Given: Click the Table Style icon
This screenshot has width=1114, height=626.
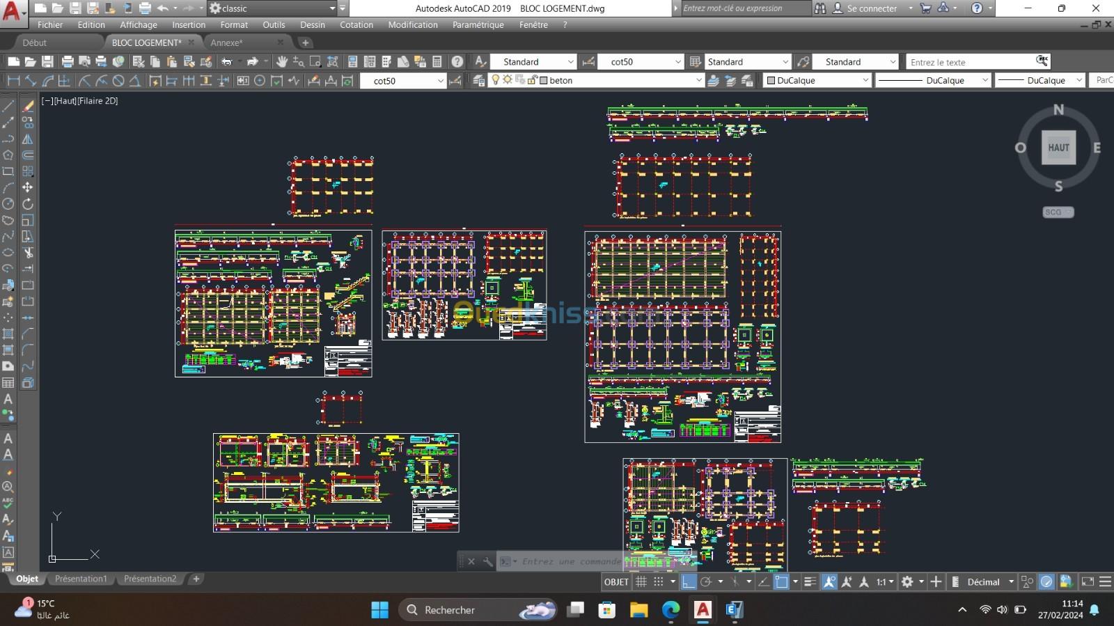Looking at the screenshot, I should [695, 62].
